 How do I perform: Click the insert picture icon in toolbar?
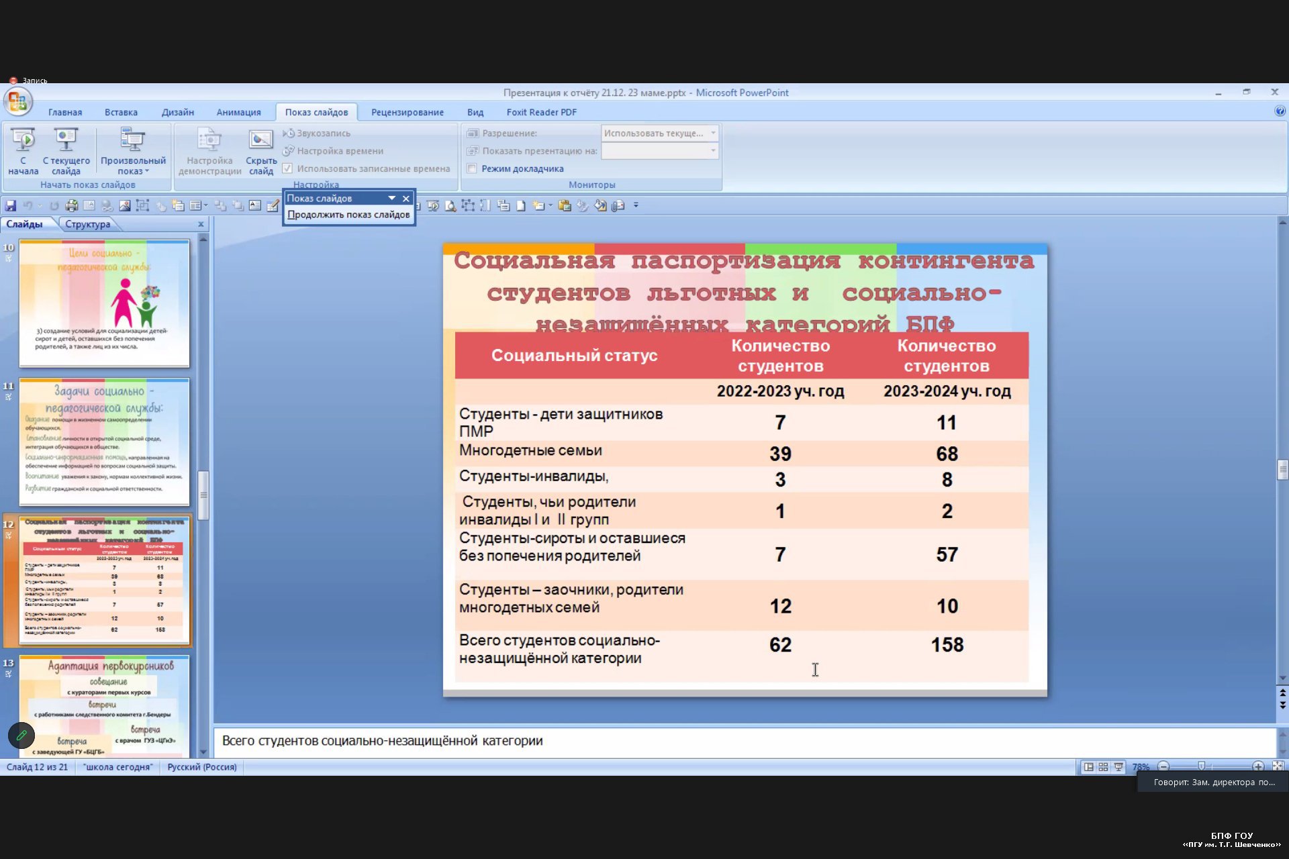point(125,206)
